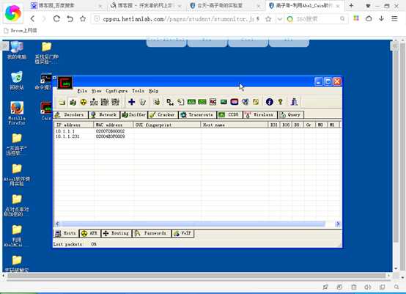Toggle the Start/Stop APR radiation icon
This screenshot has width=406, height=294.
[84, 102]
